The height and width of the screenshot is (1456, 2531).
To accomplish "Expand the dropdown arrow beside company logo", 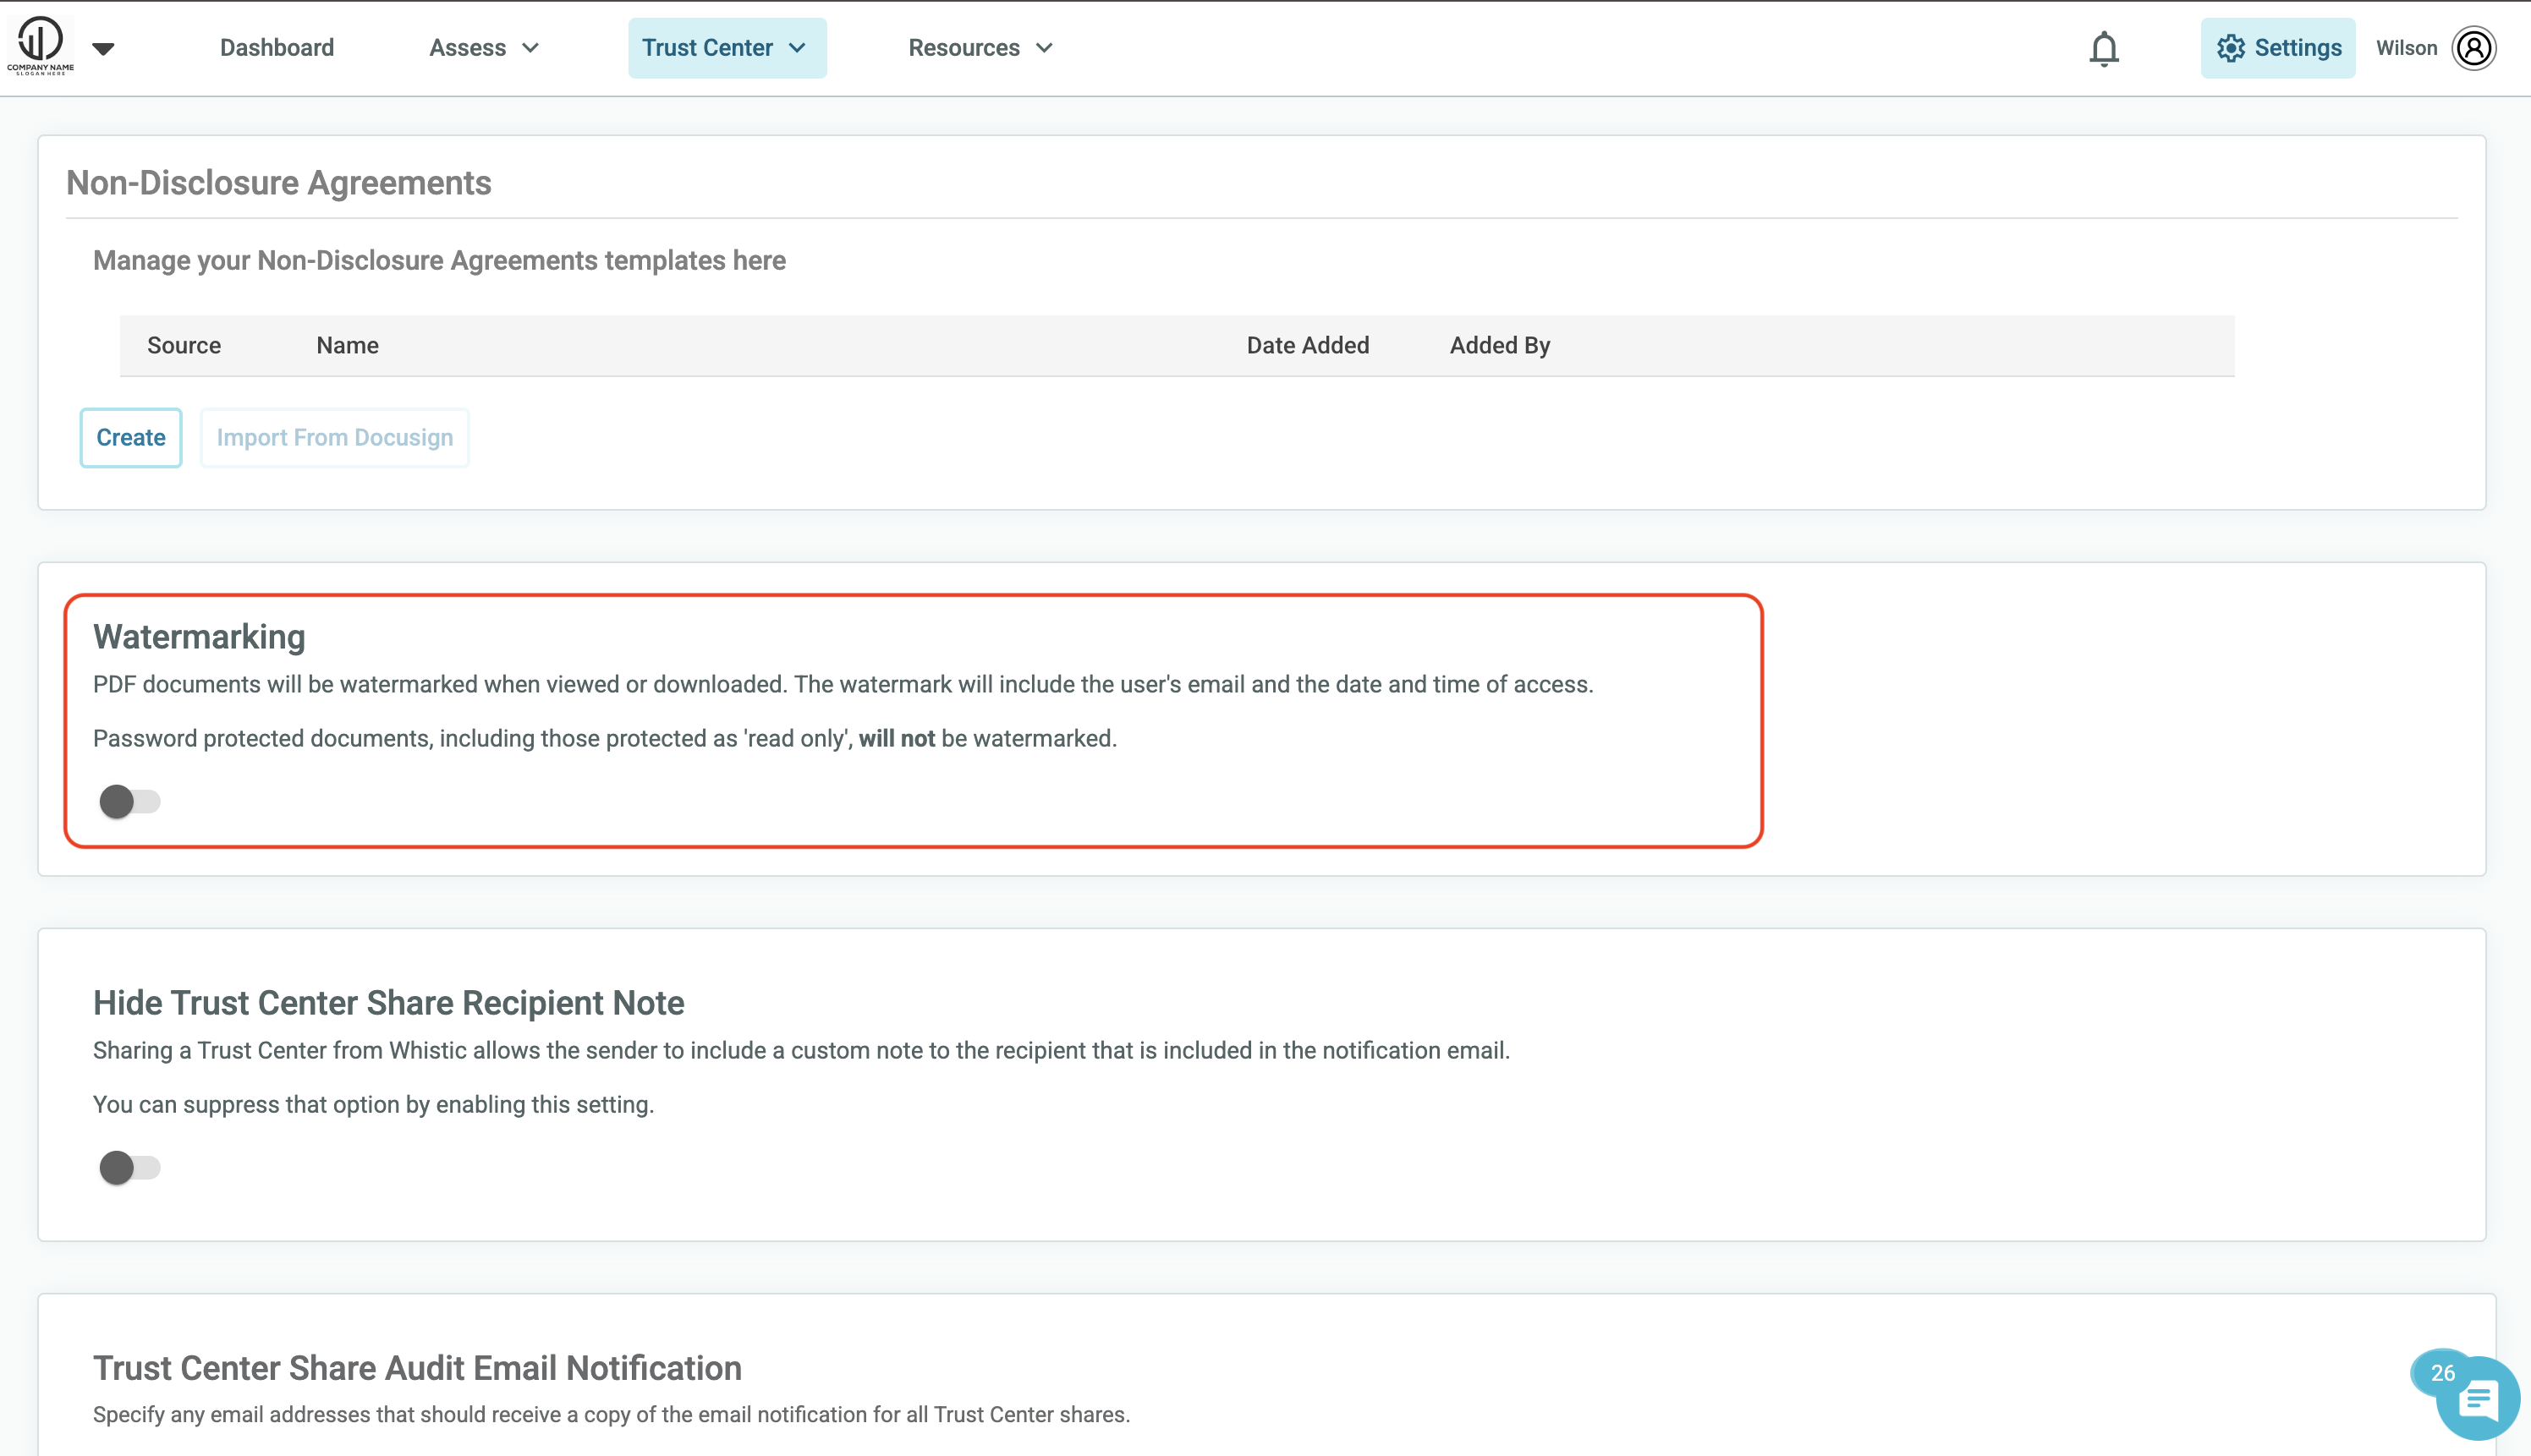I will 103,48.
